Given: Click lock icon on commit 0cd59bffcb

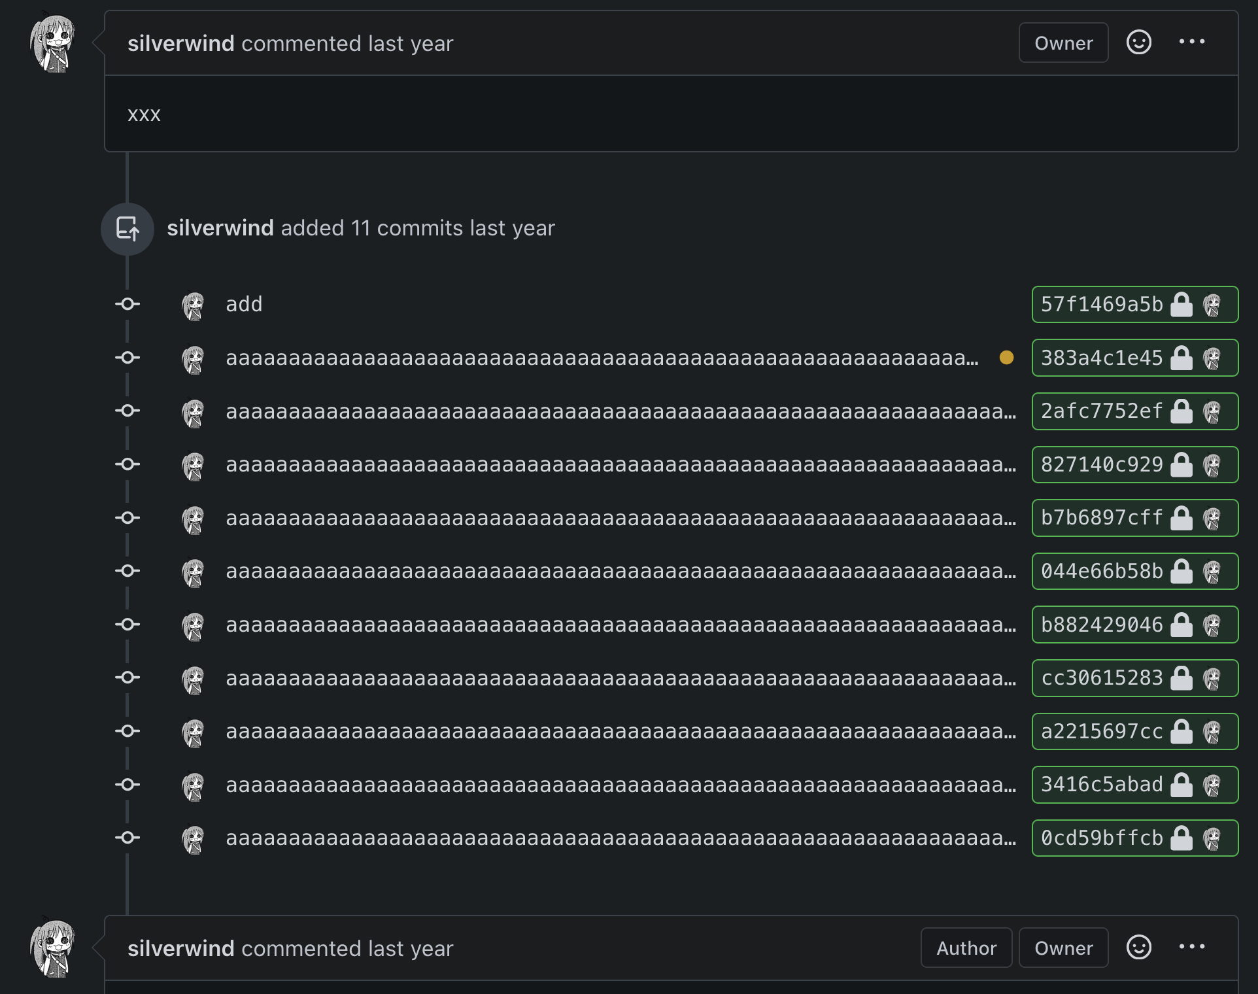Looking at the screenshot, I should 1181,838.
